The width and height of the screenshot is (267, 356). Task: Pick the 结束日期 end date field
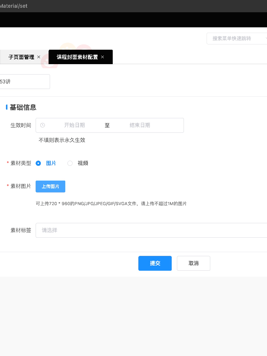(x=140, y=125)
